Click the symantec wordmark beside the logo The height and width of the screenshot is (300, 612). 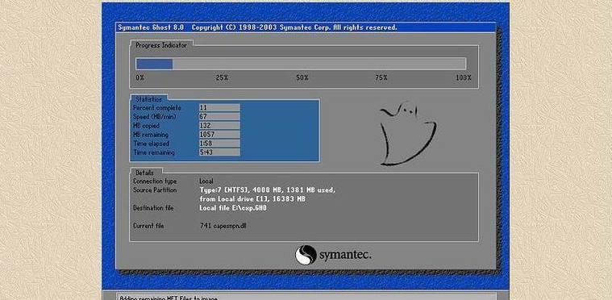pos(345,256)
